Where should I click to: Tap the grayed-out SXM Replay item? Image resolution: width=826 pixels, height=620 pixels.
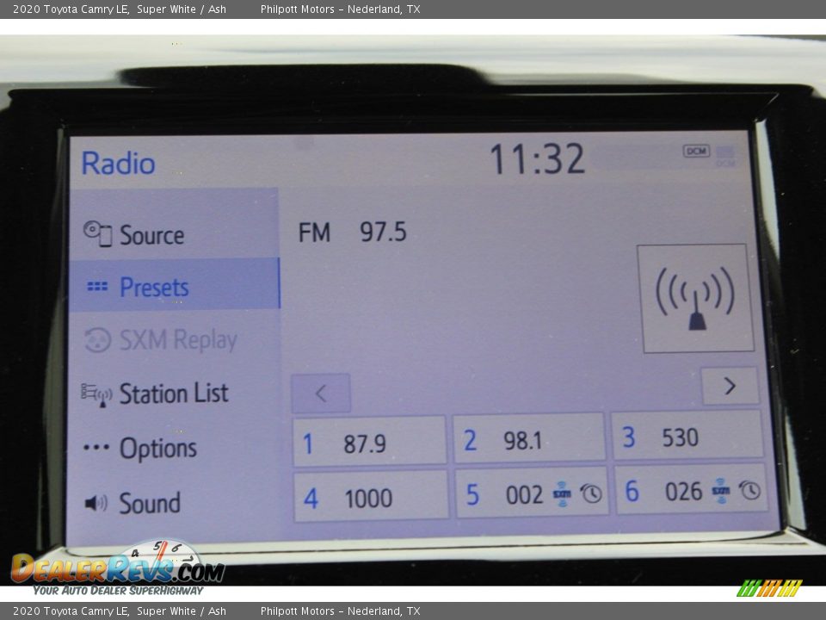[x=174, y=339]
